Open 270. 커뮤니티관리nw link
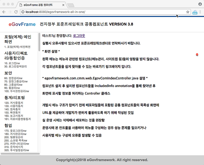 click(x=17, y=144)
